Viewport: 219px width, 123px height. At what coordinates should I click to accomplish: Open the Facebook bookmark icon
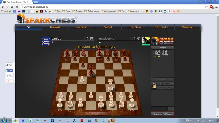coord(46,11)
